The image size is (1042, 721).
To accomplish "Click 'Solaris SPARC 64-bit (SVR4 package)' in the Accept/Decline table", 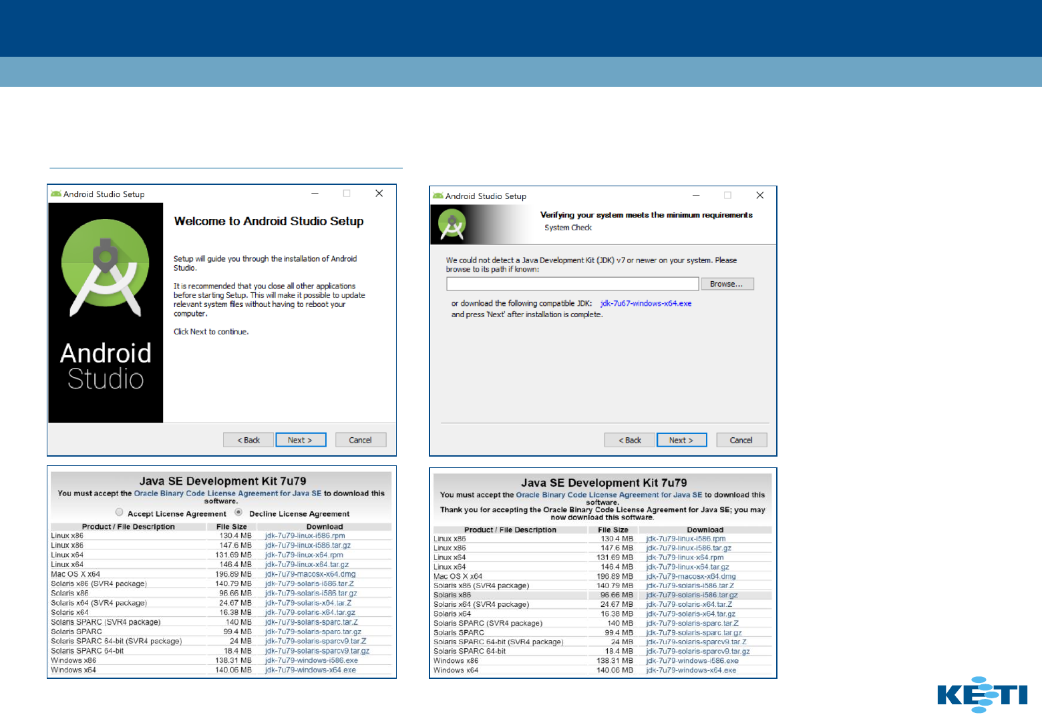I will coord(116,641).
